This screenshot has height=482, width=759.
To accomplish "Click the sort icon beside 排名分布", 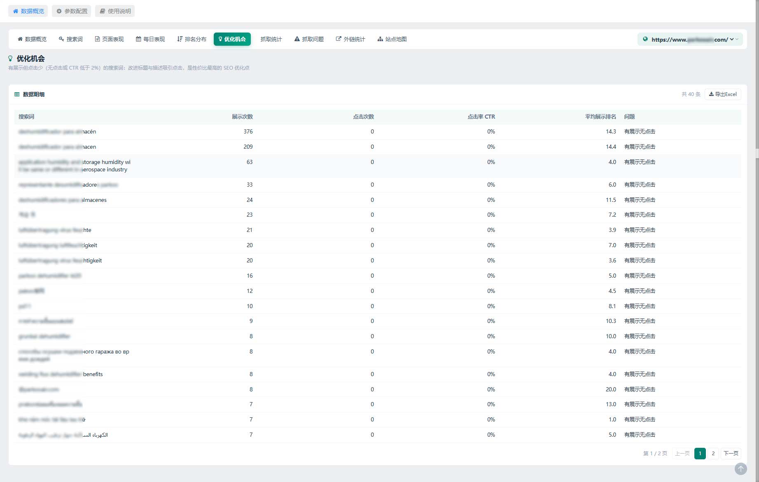I will click(180, 39).
